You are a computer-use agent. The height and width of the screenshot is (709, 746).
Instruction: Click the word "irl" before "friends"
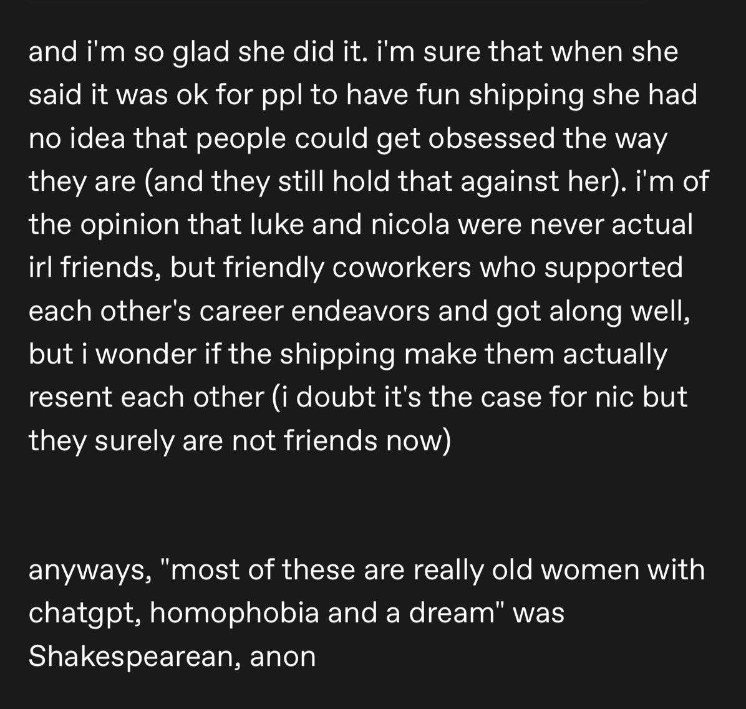click(x=39, y=268)
